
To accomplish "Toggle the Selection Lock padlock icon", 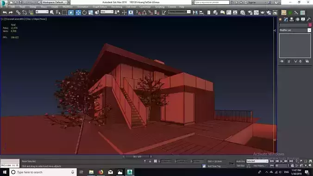I will [150, 161].
